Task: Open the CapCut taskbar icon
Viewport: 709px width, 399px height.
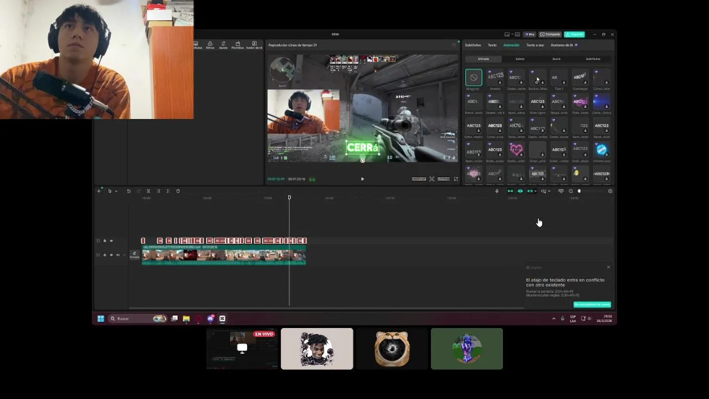Action: click(222, 319)
